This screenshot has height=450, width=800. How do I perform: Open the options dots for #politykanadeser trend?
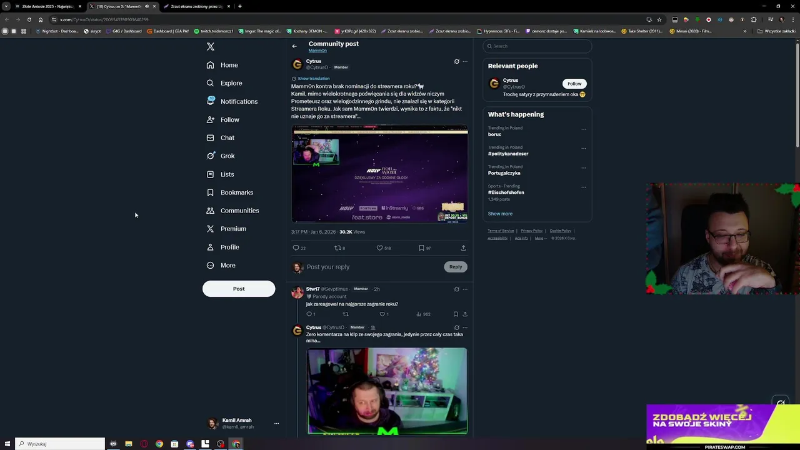click(x=584, y=149)
